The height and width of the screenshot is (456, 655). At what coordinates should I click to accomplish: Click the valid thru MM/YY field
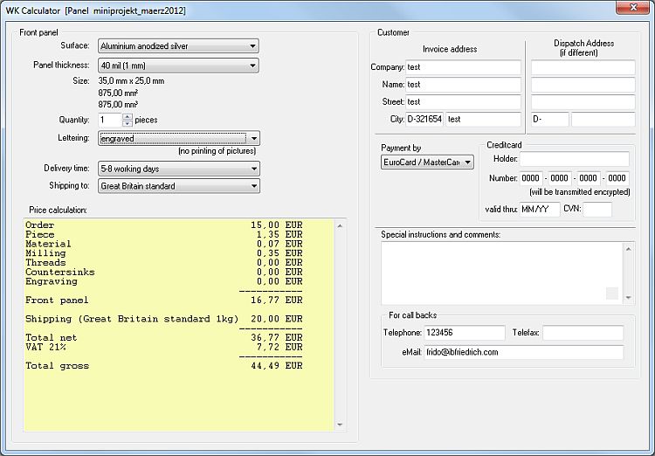[540, 210]
